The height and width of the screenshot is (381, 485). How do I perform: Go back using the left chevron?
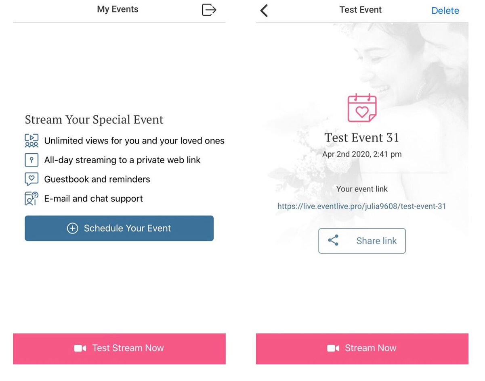264,10
